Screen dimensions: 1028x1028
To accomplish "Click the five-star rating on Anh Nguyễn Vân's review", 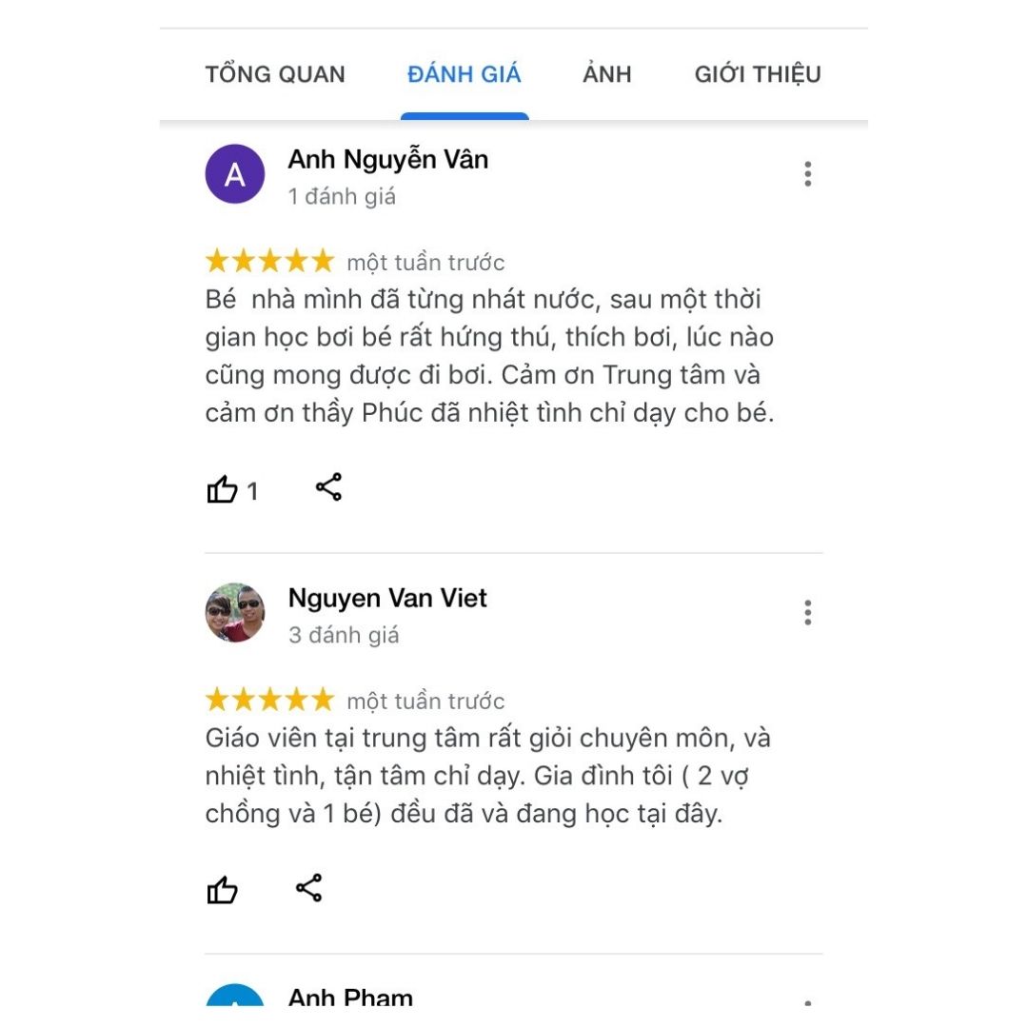I will pos(269,261).
